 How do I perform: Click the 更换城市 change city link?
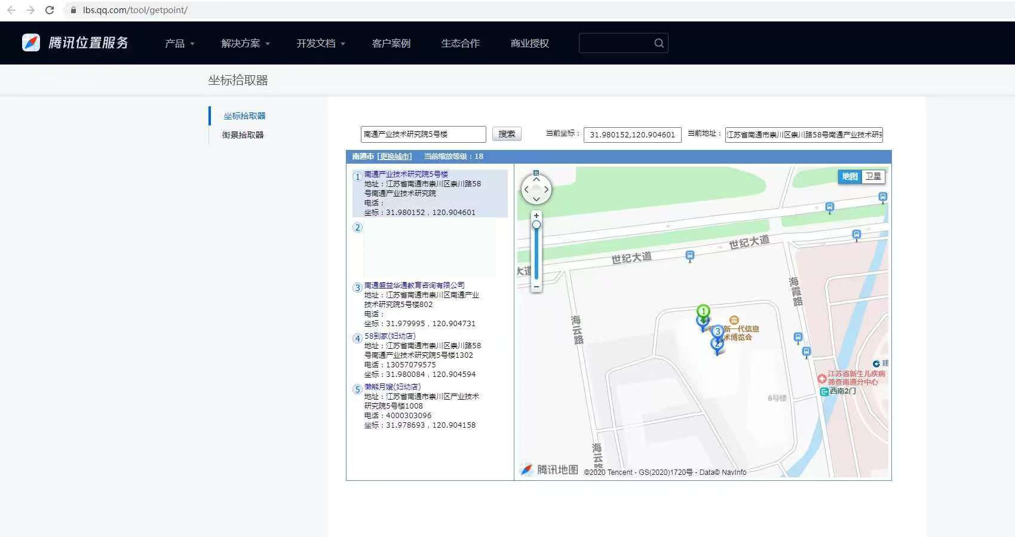(395, 157)
